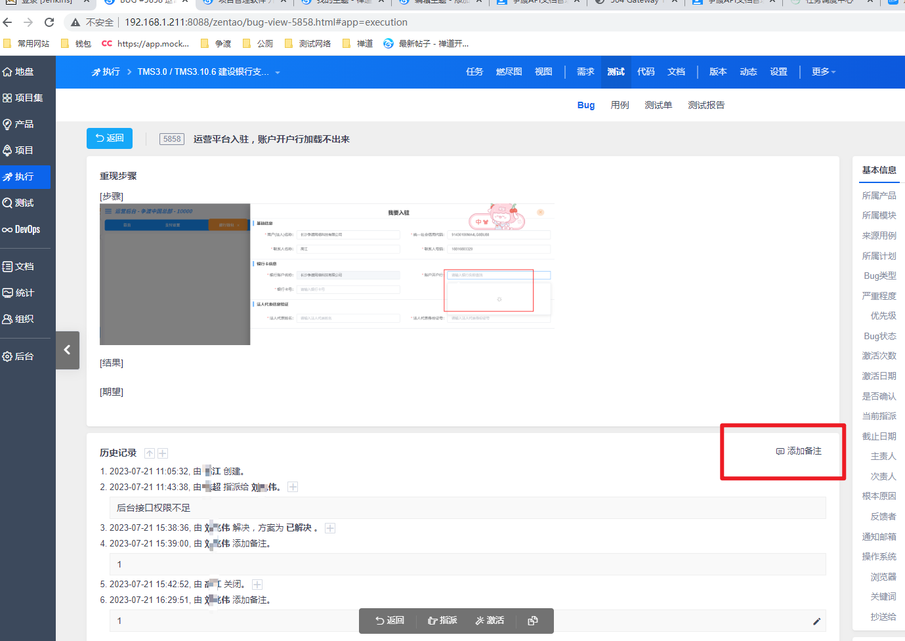Open 后台 admin in the sidebar

click(24, 356)
